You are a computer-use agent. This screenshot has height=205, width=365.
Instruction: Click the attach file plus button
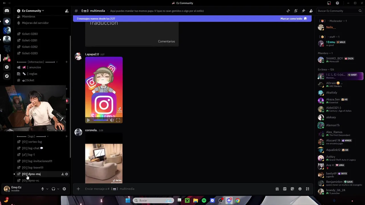78,189
